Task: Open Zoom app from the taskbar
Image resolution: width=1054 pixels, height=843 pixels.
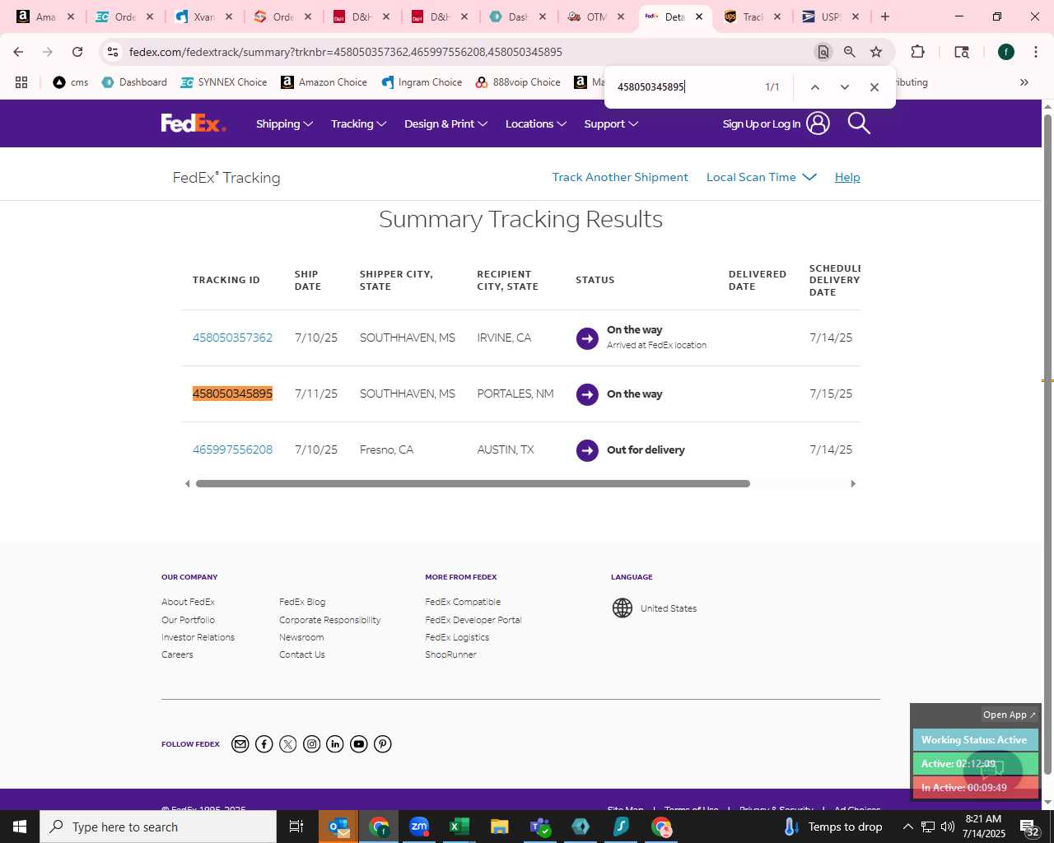Action: tap(419, 827)
